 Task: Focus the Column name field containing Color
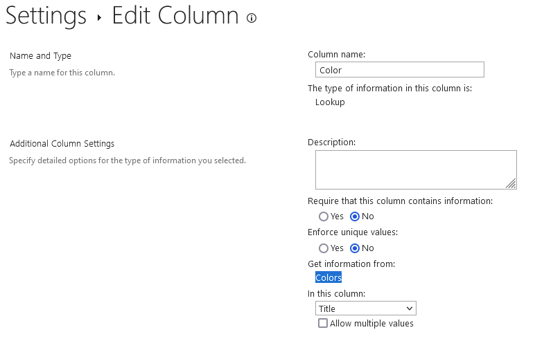click(x=400, y=70)
